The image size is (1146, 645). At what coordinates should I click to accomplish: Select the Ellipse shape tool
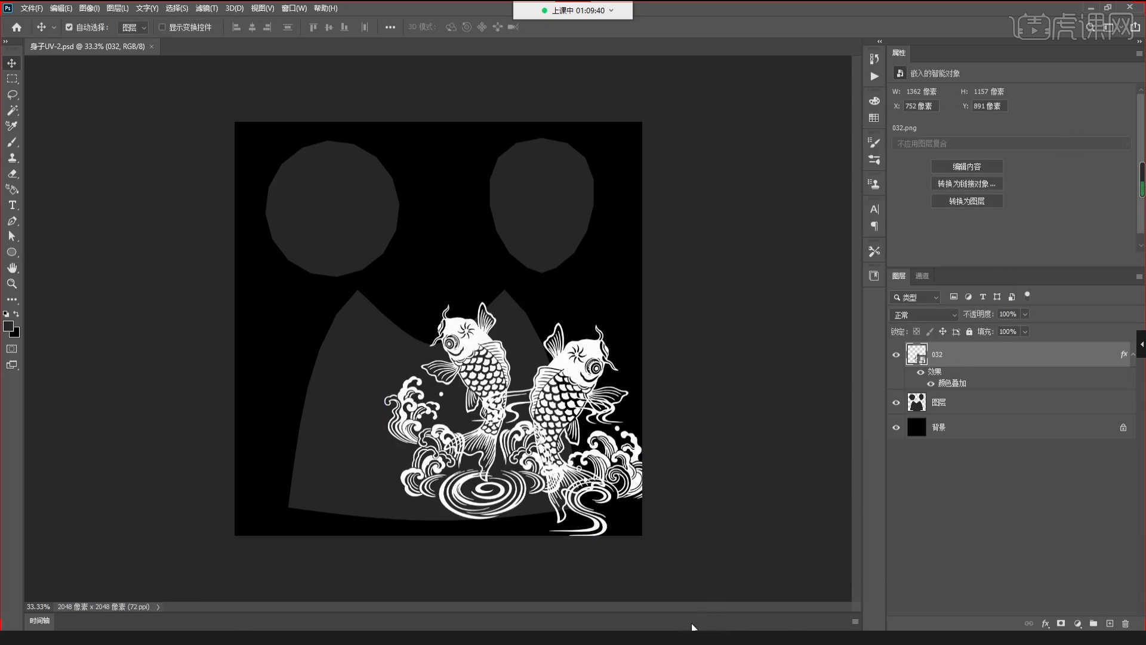pyautogui.click(x=12, y=252)
